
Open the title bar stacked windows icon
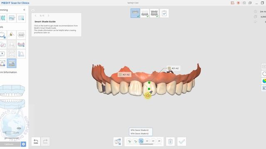250,3
